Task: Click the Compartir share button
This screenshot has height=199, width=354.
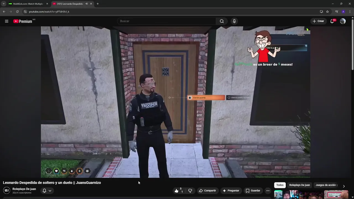Action: click(207, 191)
